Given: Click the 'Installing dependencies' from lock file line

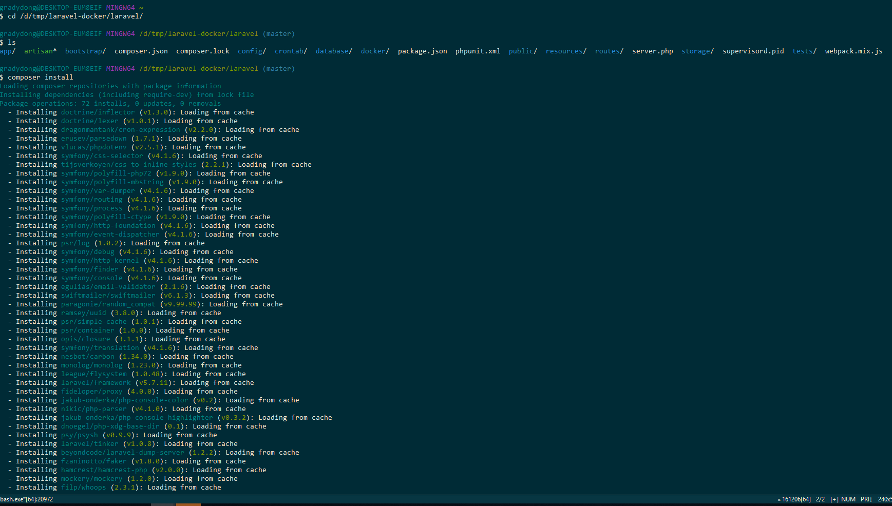Looking at the screenshot, I should point(127,95).
